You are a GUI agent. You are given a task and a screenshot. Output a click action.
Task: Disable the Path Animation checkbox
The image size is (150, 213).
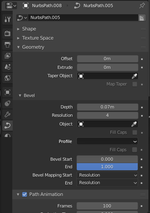(25, 194)
